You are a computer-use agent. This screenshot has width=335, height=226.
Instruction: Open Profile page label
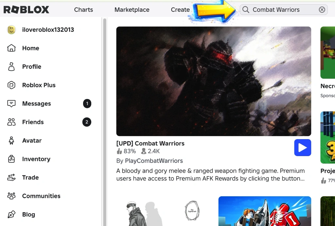pos(32,67)
